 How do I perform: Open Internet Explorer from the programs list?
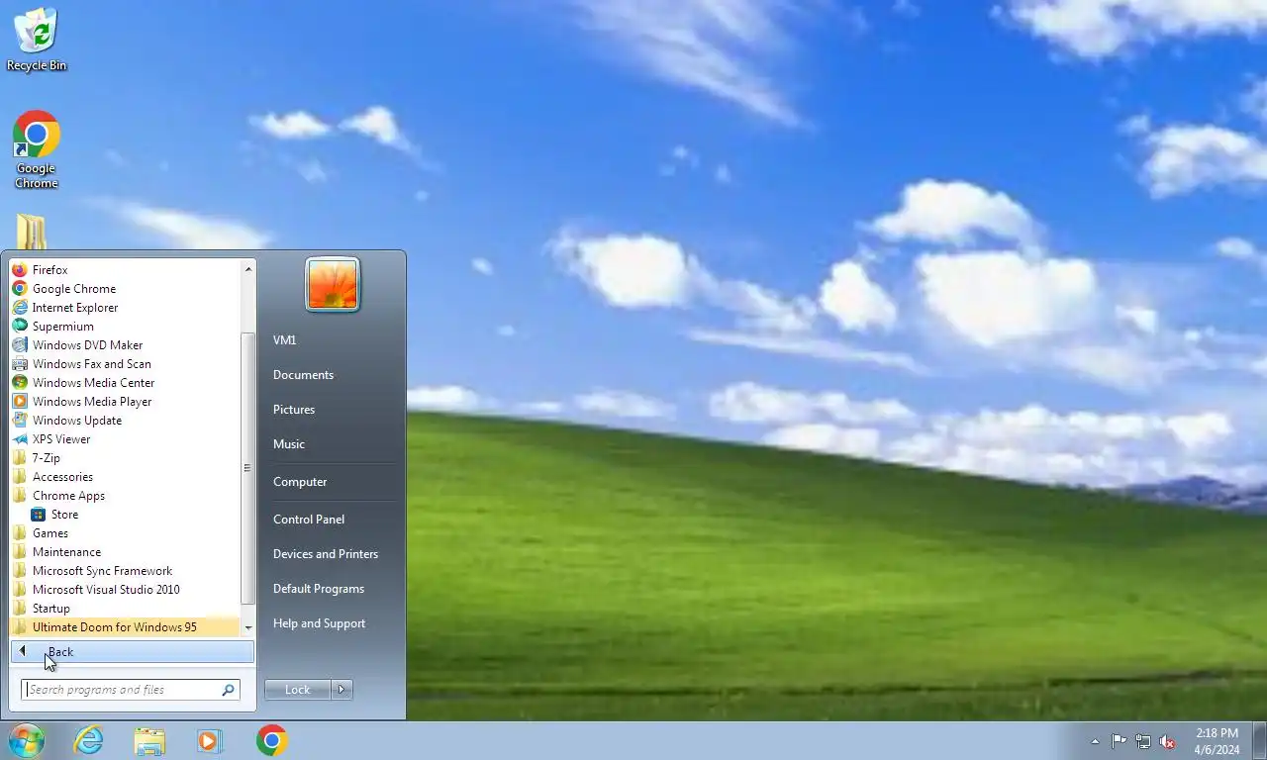[125, 307]
